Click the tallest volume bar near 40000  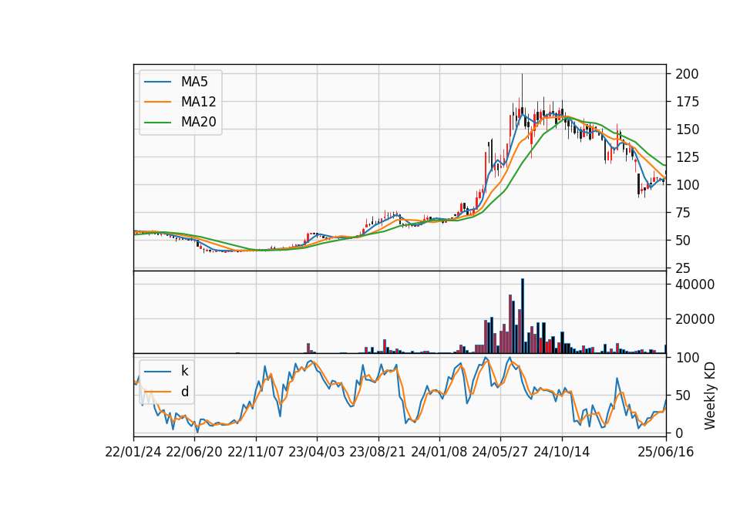523,316
